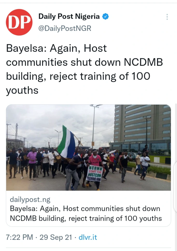This screenshot has width=177, height=251.
Task: Tap the 29 Sep 21 date
Action: 56,237
